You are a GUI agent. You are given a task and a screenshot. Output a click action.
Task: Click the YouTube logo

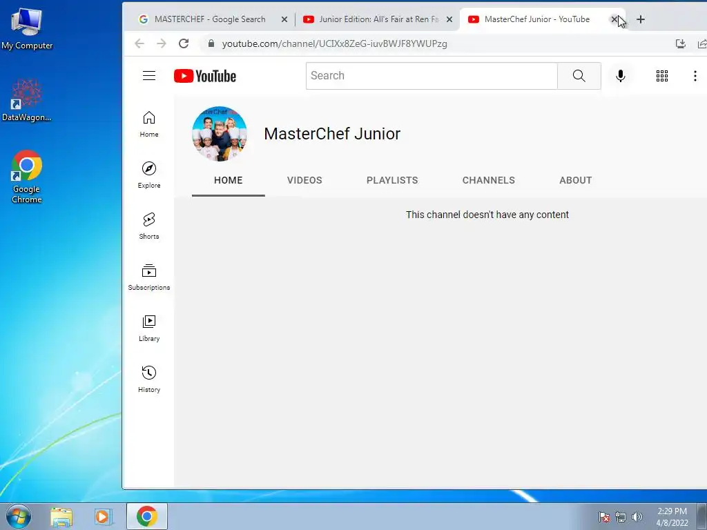[205, 76]
